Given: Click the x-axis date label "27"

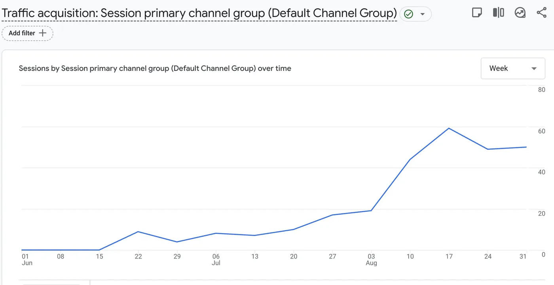Looking at the screenshot, I should (332, 256).
